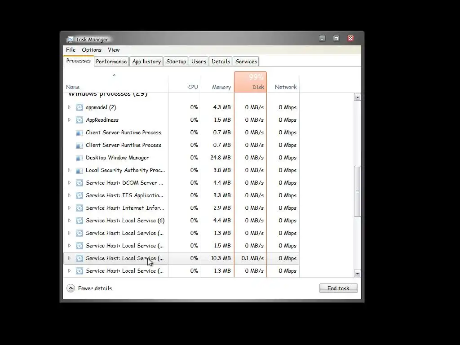This screenshot has width=460, height=345.
Task: Click the 3.3 MB memory value
Action: (222, 195)
